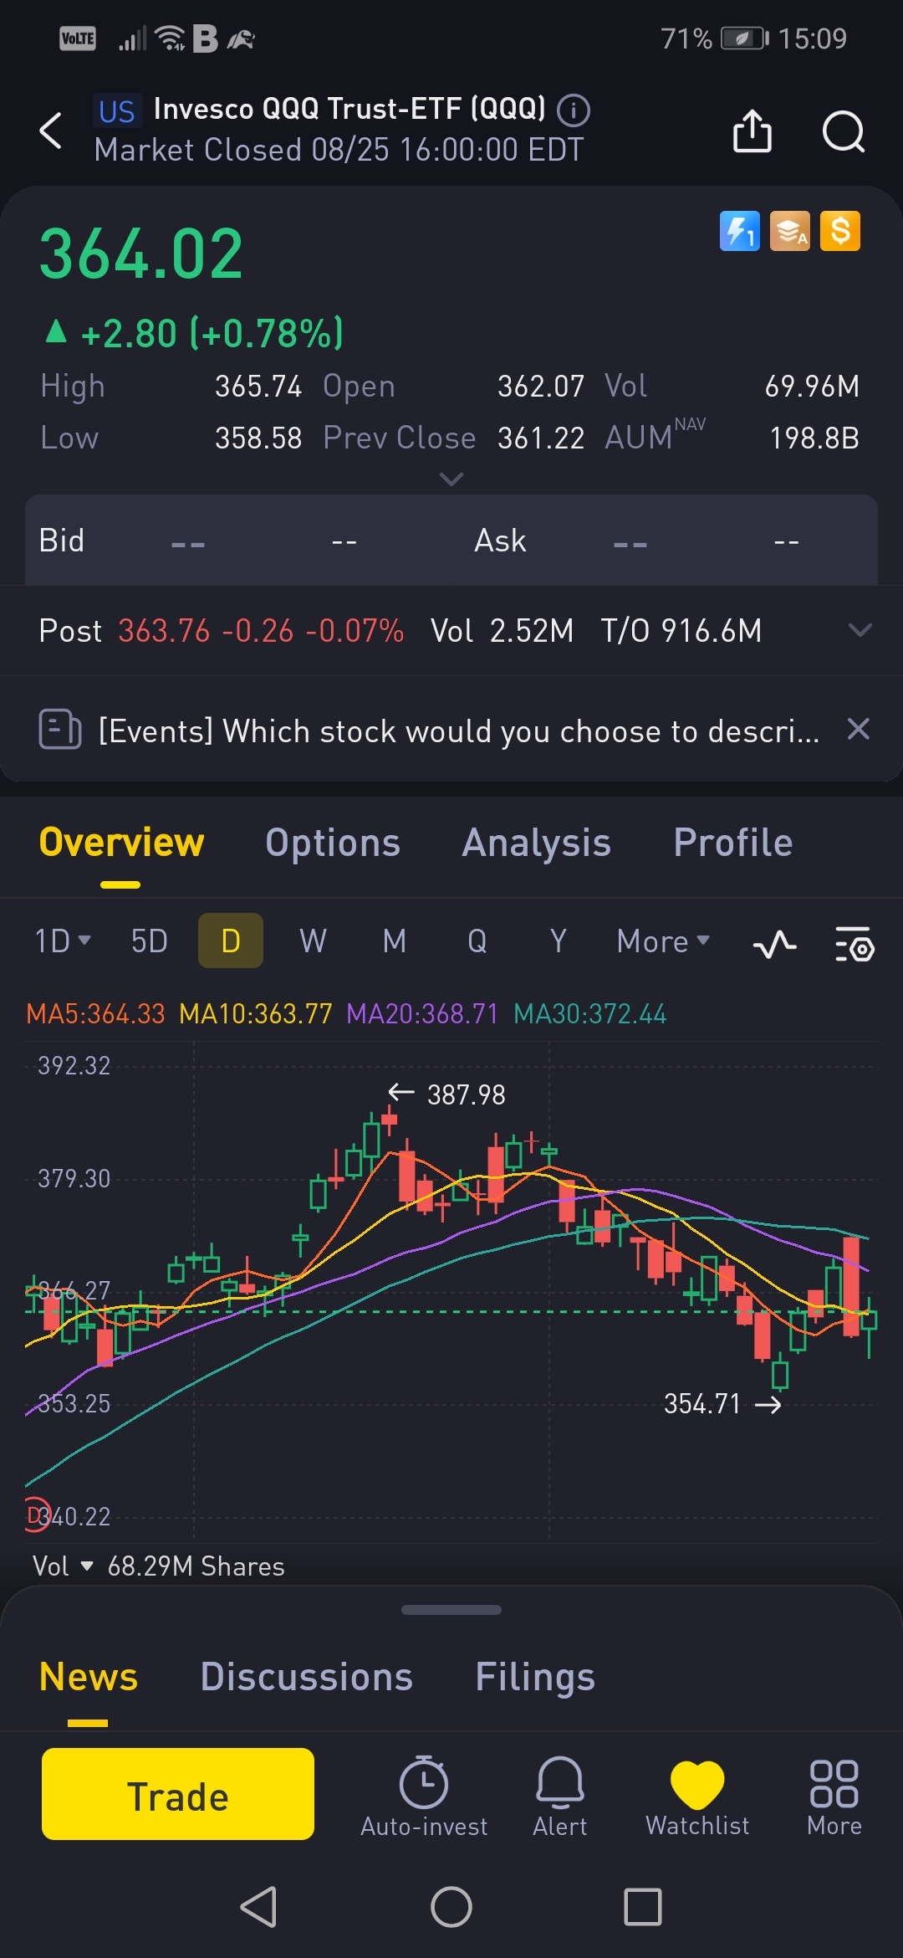Tap Android home circle button
Screen dimensions: 903x1958
[x=451, y=1907]
